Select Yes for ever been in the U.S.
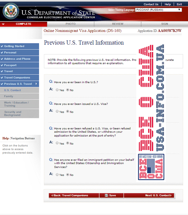 pyautogui.click(x=57, y=90)
